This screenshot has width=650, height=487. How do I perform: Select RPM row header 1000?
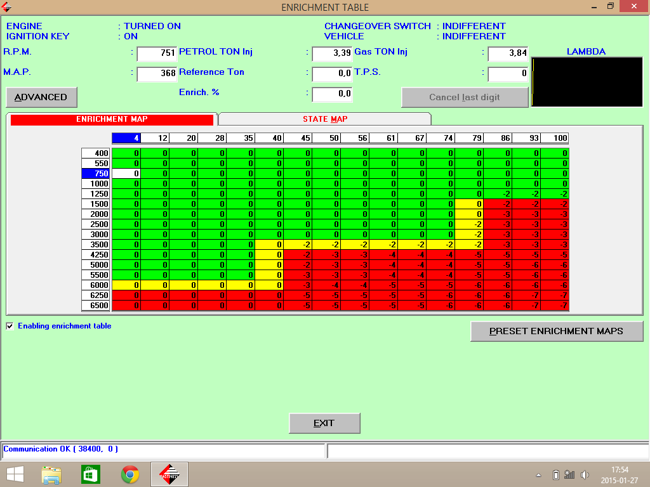(x=96, y=183)
